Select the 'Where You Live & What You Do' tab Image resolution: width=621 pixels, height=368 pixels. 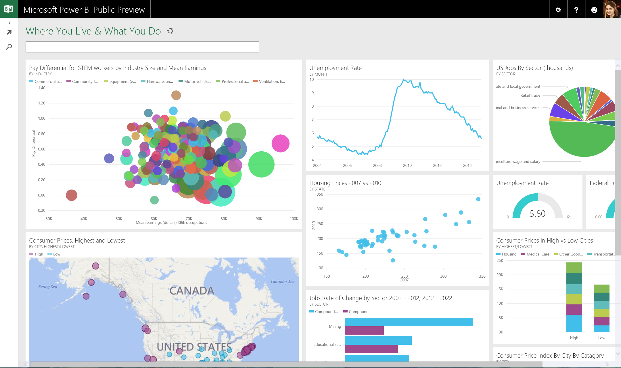click(x=94, y=31)
